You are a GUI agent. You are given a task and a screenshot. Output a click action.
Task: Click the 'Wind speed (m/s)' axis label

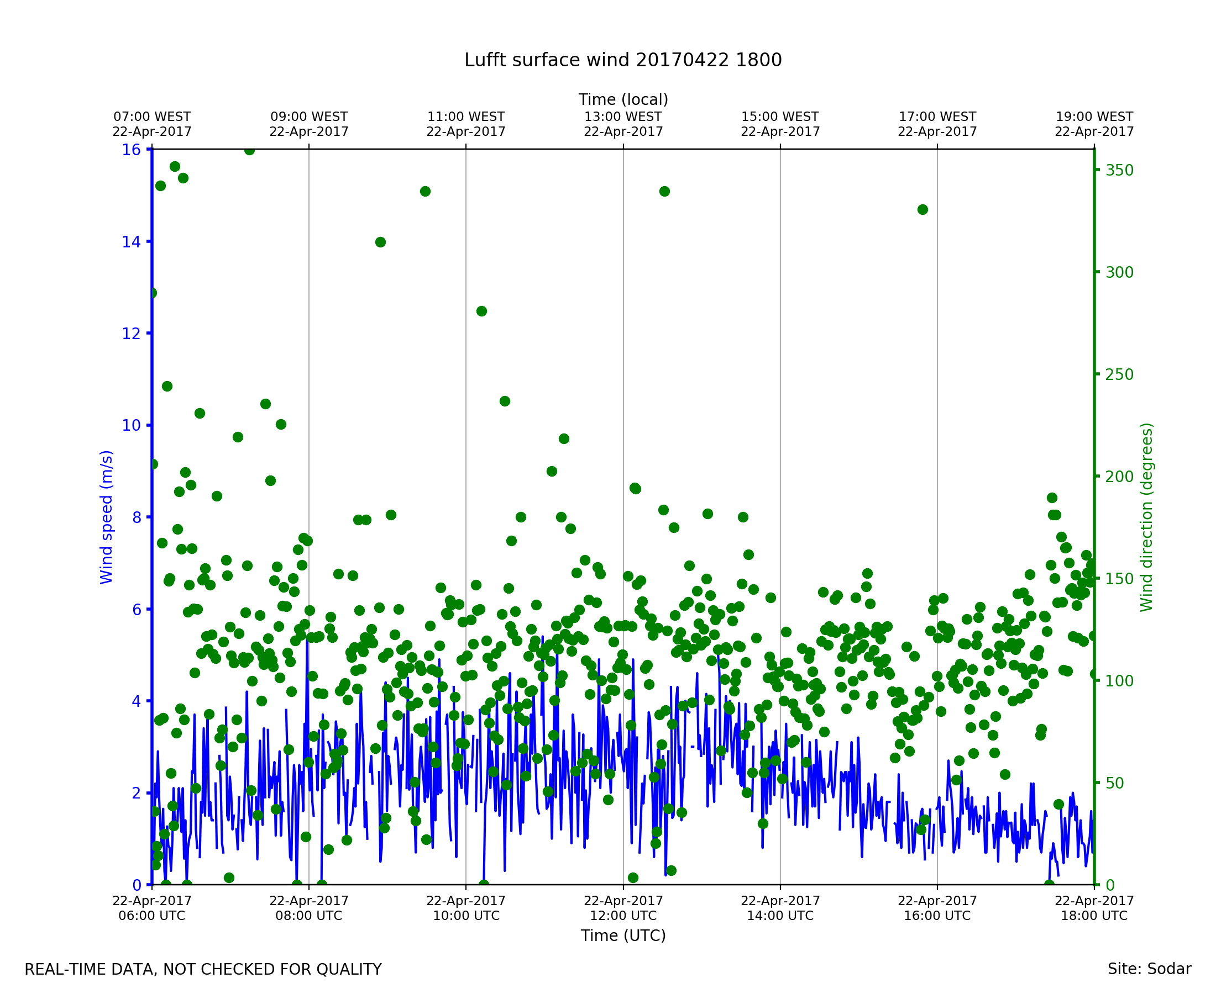coord(107,517)
